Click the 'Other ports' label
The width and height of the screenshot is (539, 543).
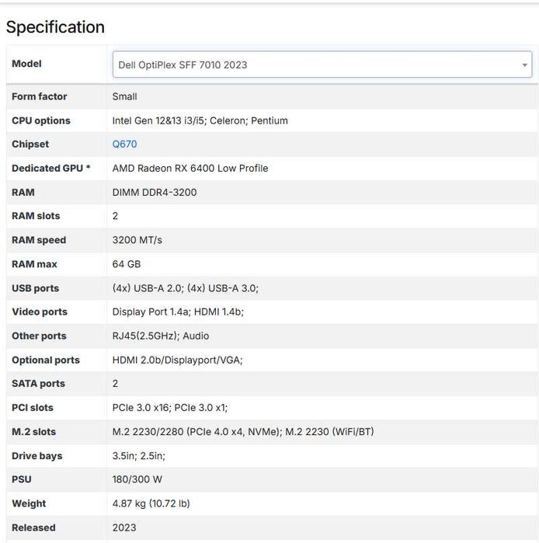(39, 336)
